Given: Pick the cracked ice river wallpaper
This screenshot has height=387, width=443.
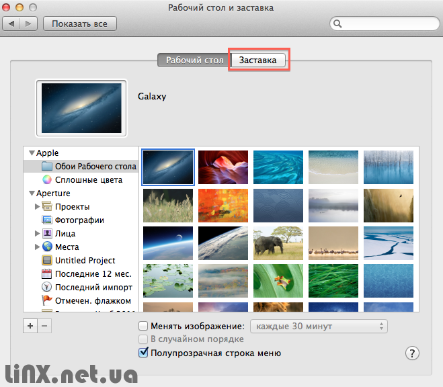Looking at the screenshot, I should coord(389,243).
